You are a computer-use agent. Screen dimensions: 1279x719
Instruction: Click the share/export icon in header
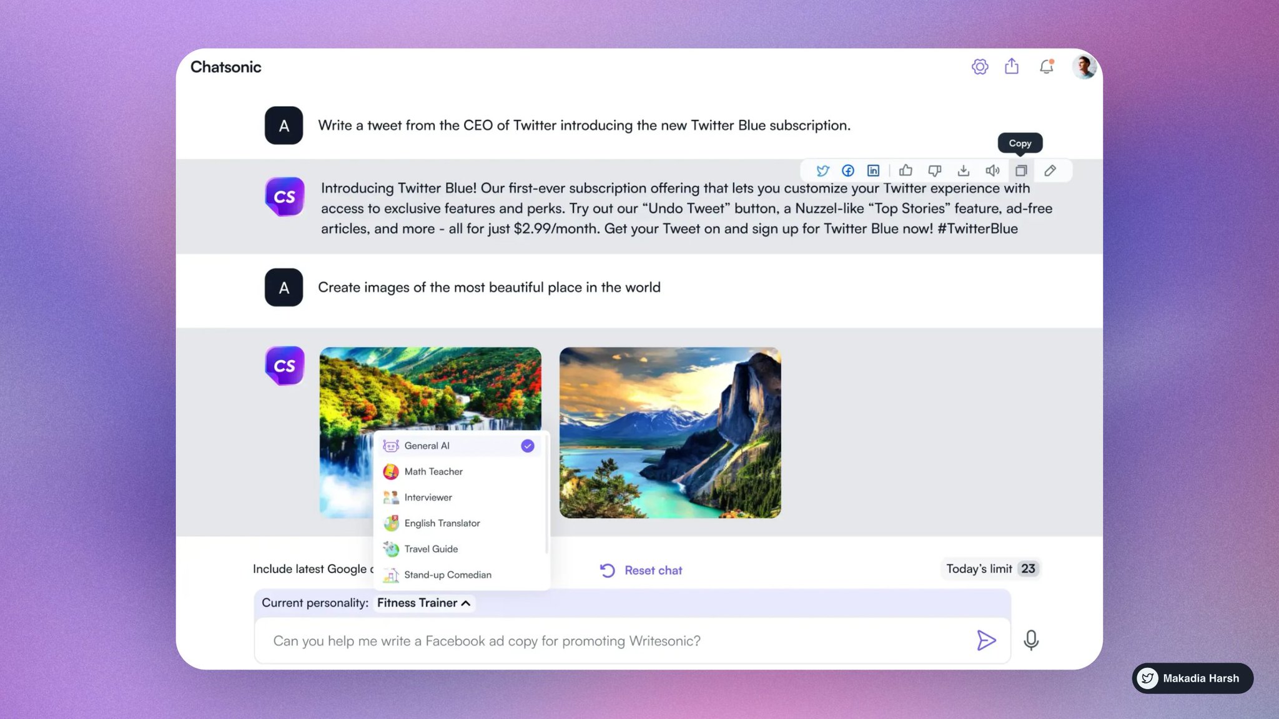1012,66
